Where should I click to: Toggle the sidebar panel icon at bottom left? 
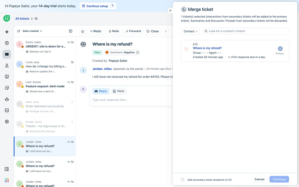7,169
